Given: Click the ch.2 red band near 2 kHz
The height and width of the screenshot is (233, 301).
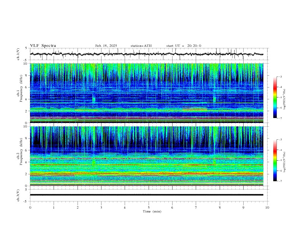Looking at the screenshot, I should (146, 174).
